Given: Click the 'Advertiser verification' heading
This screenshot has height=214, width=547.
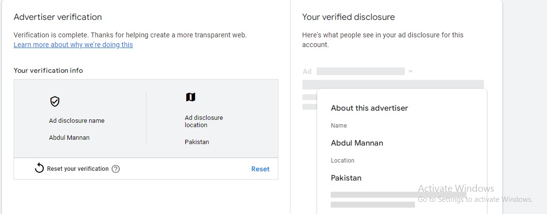Looking at the screenshot, I should point(58,17).
